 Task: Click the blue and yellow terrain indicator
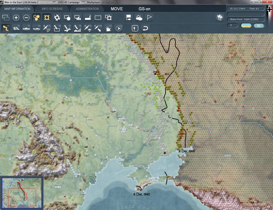(246, 25)
